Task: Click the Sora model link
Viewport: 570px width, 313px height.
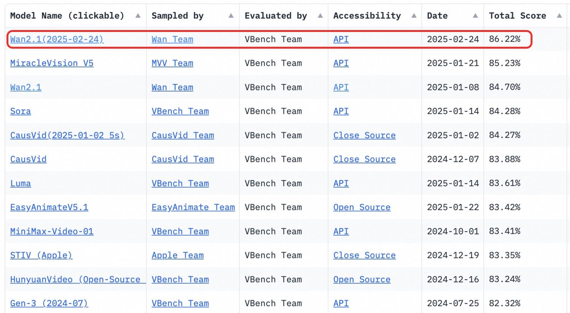Action: click(x=21, y=111)
